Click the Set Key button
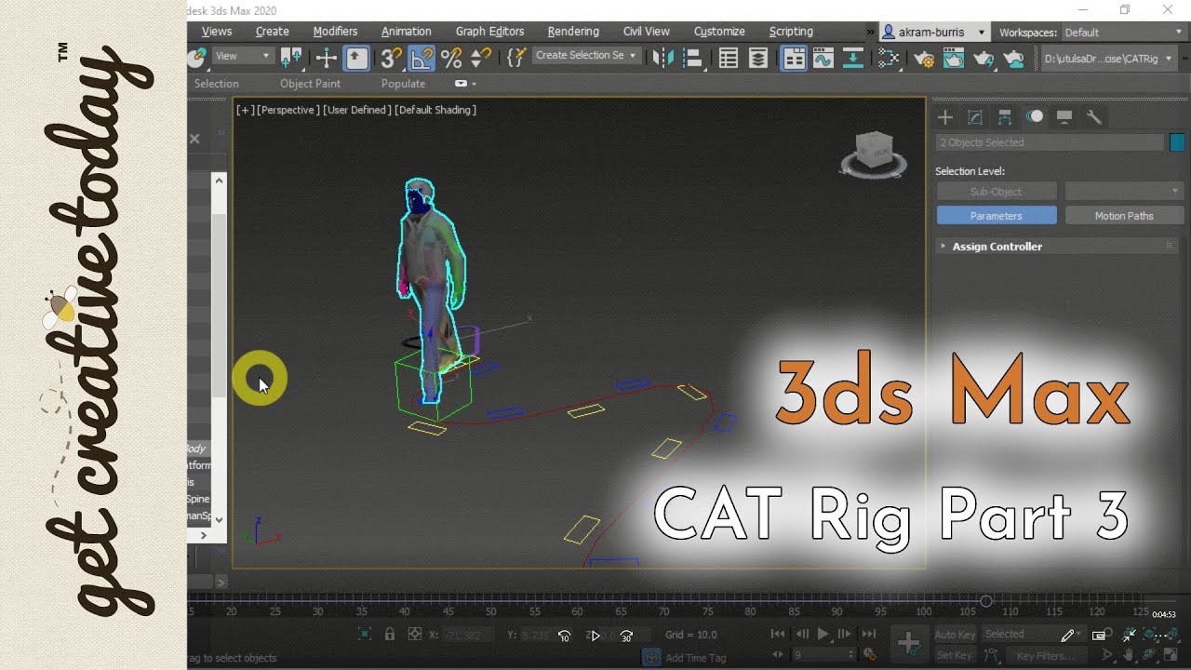 point(955,655)
